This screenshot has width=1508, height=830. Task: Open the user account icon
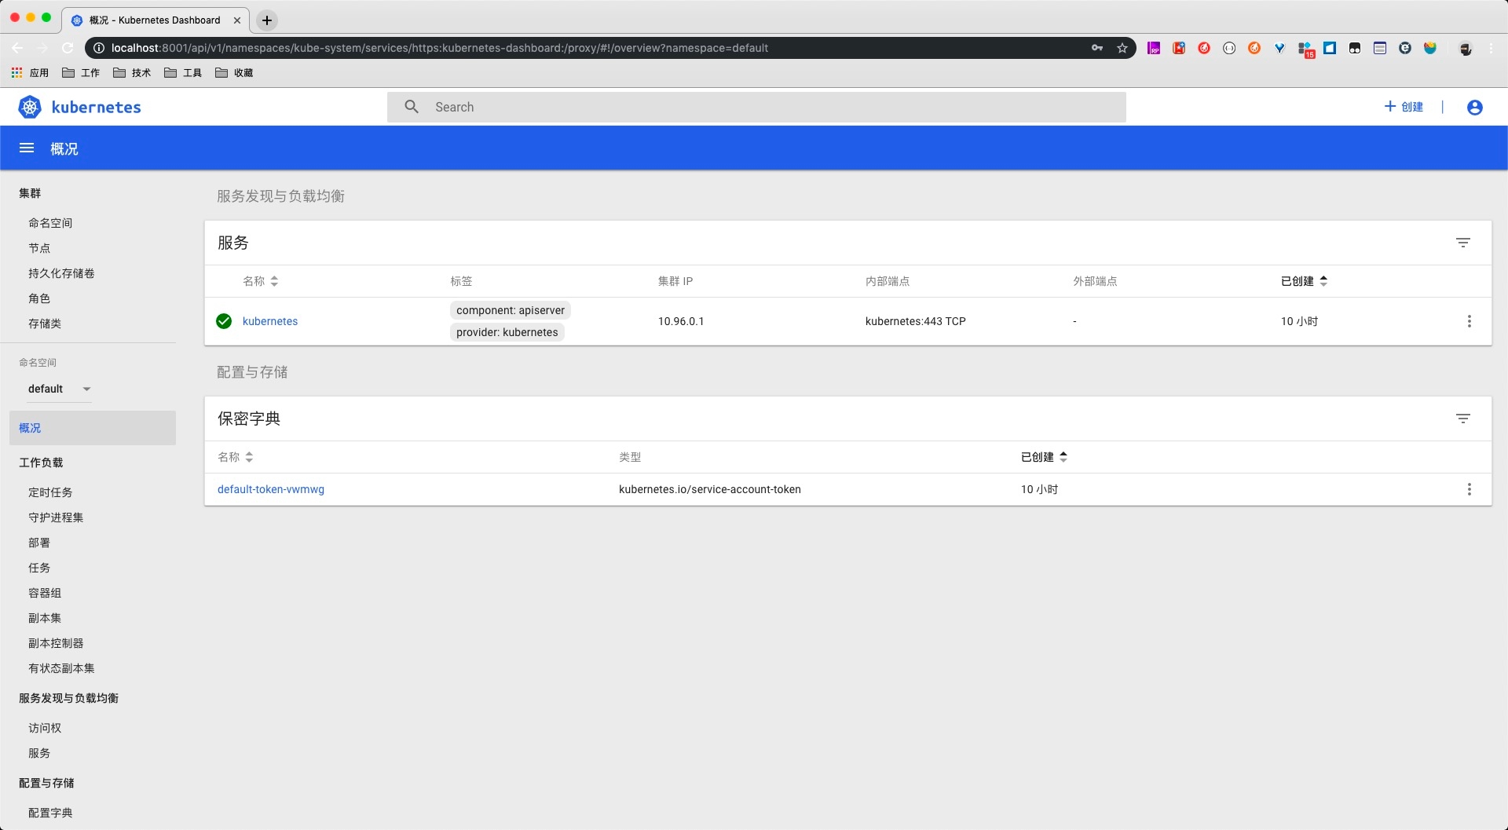pyautogui.click(x=1474, y=108)
